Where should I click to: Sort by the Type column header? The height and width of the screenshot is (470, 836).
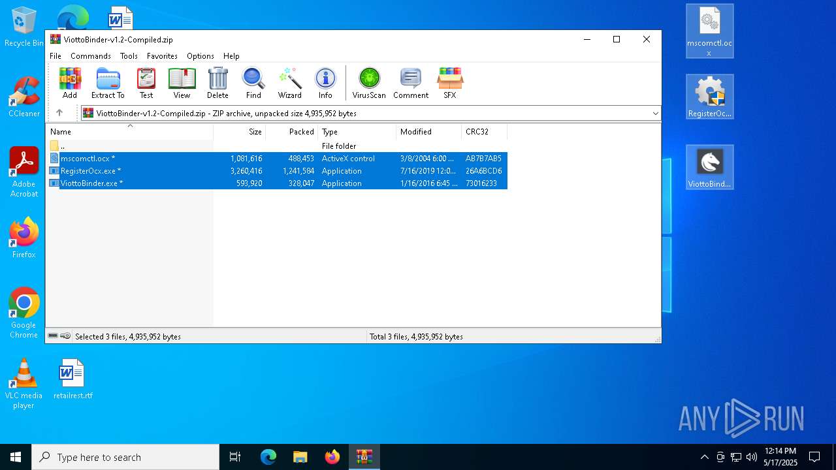click(x=357, y=131)
